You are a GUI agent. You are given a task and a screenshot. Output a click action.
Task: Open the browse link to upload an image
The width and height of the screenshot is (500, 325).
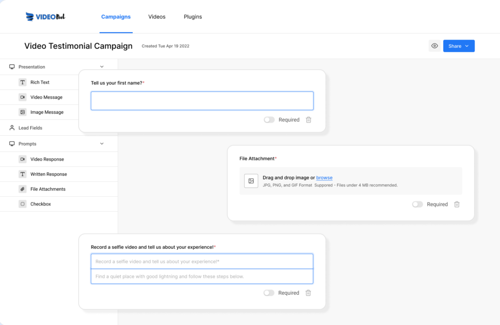click(324, 178)
